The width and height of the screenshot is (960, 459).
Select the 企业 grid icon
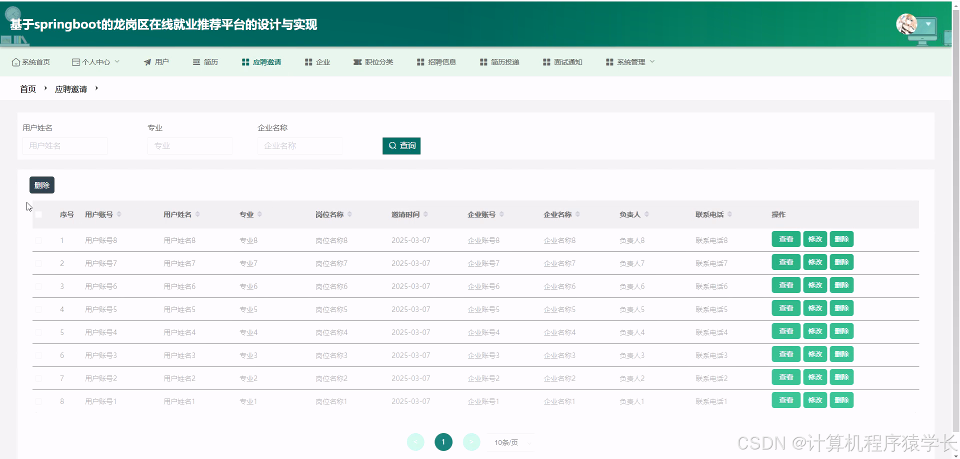pyautogui.click(x=308, y=62)
